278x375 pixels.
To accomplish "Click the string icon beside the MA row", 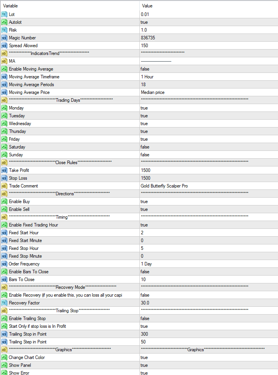I will [4, 61].
